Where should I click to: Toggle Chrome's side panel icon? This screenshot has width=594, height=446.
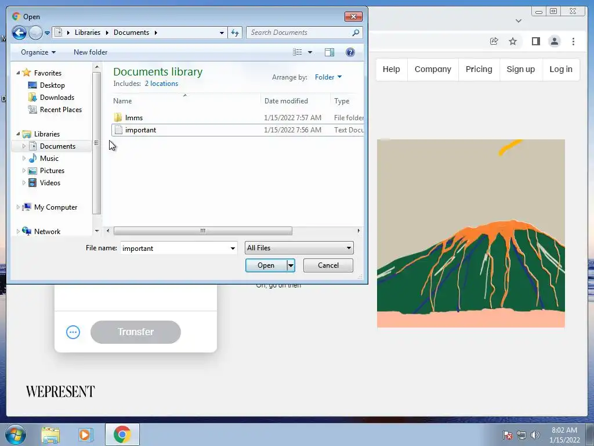click(x=535, y=41)
